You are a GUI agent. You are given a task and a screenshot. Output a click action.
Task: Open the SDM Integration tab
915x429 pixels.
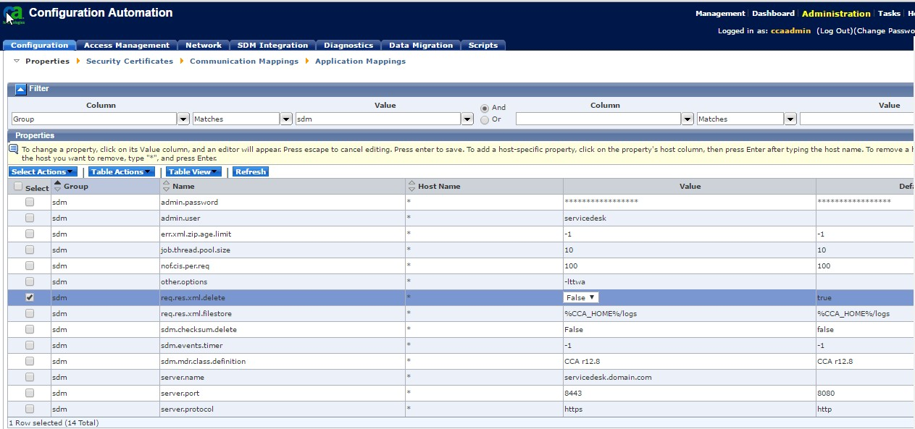[272, 46]
